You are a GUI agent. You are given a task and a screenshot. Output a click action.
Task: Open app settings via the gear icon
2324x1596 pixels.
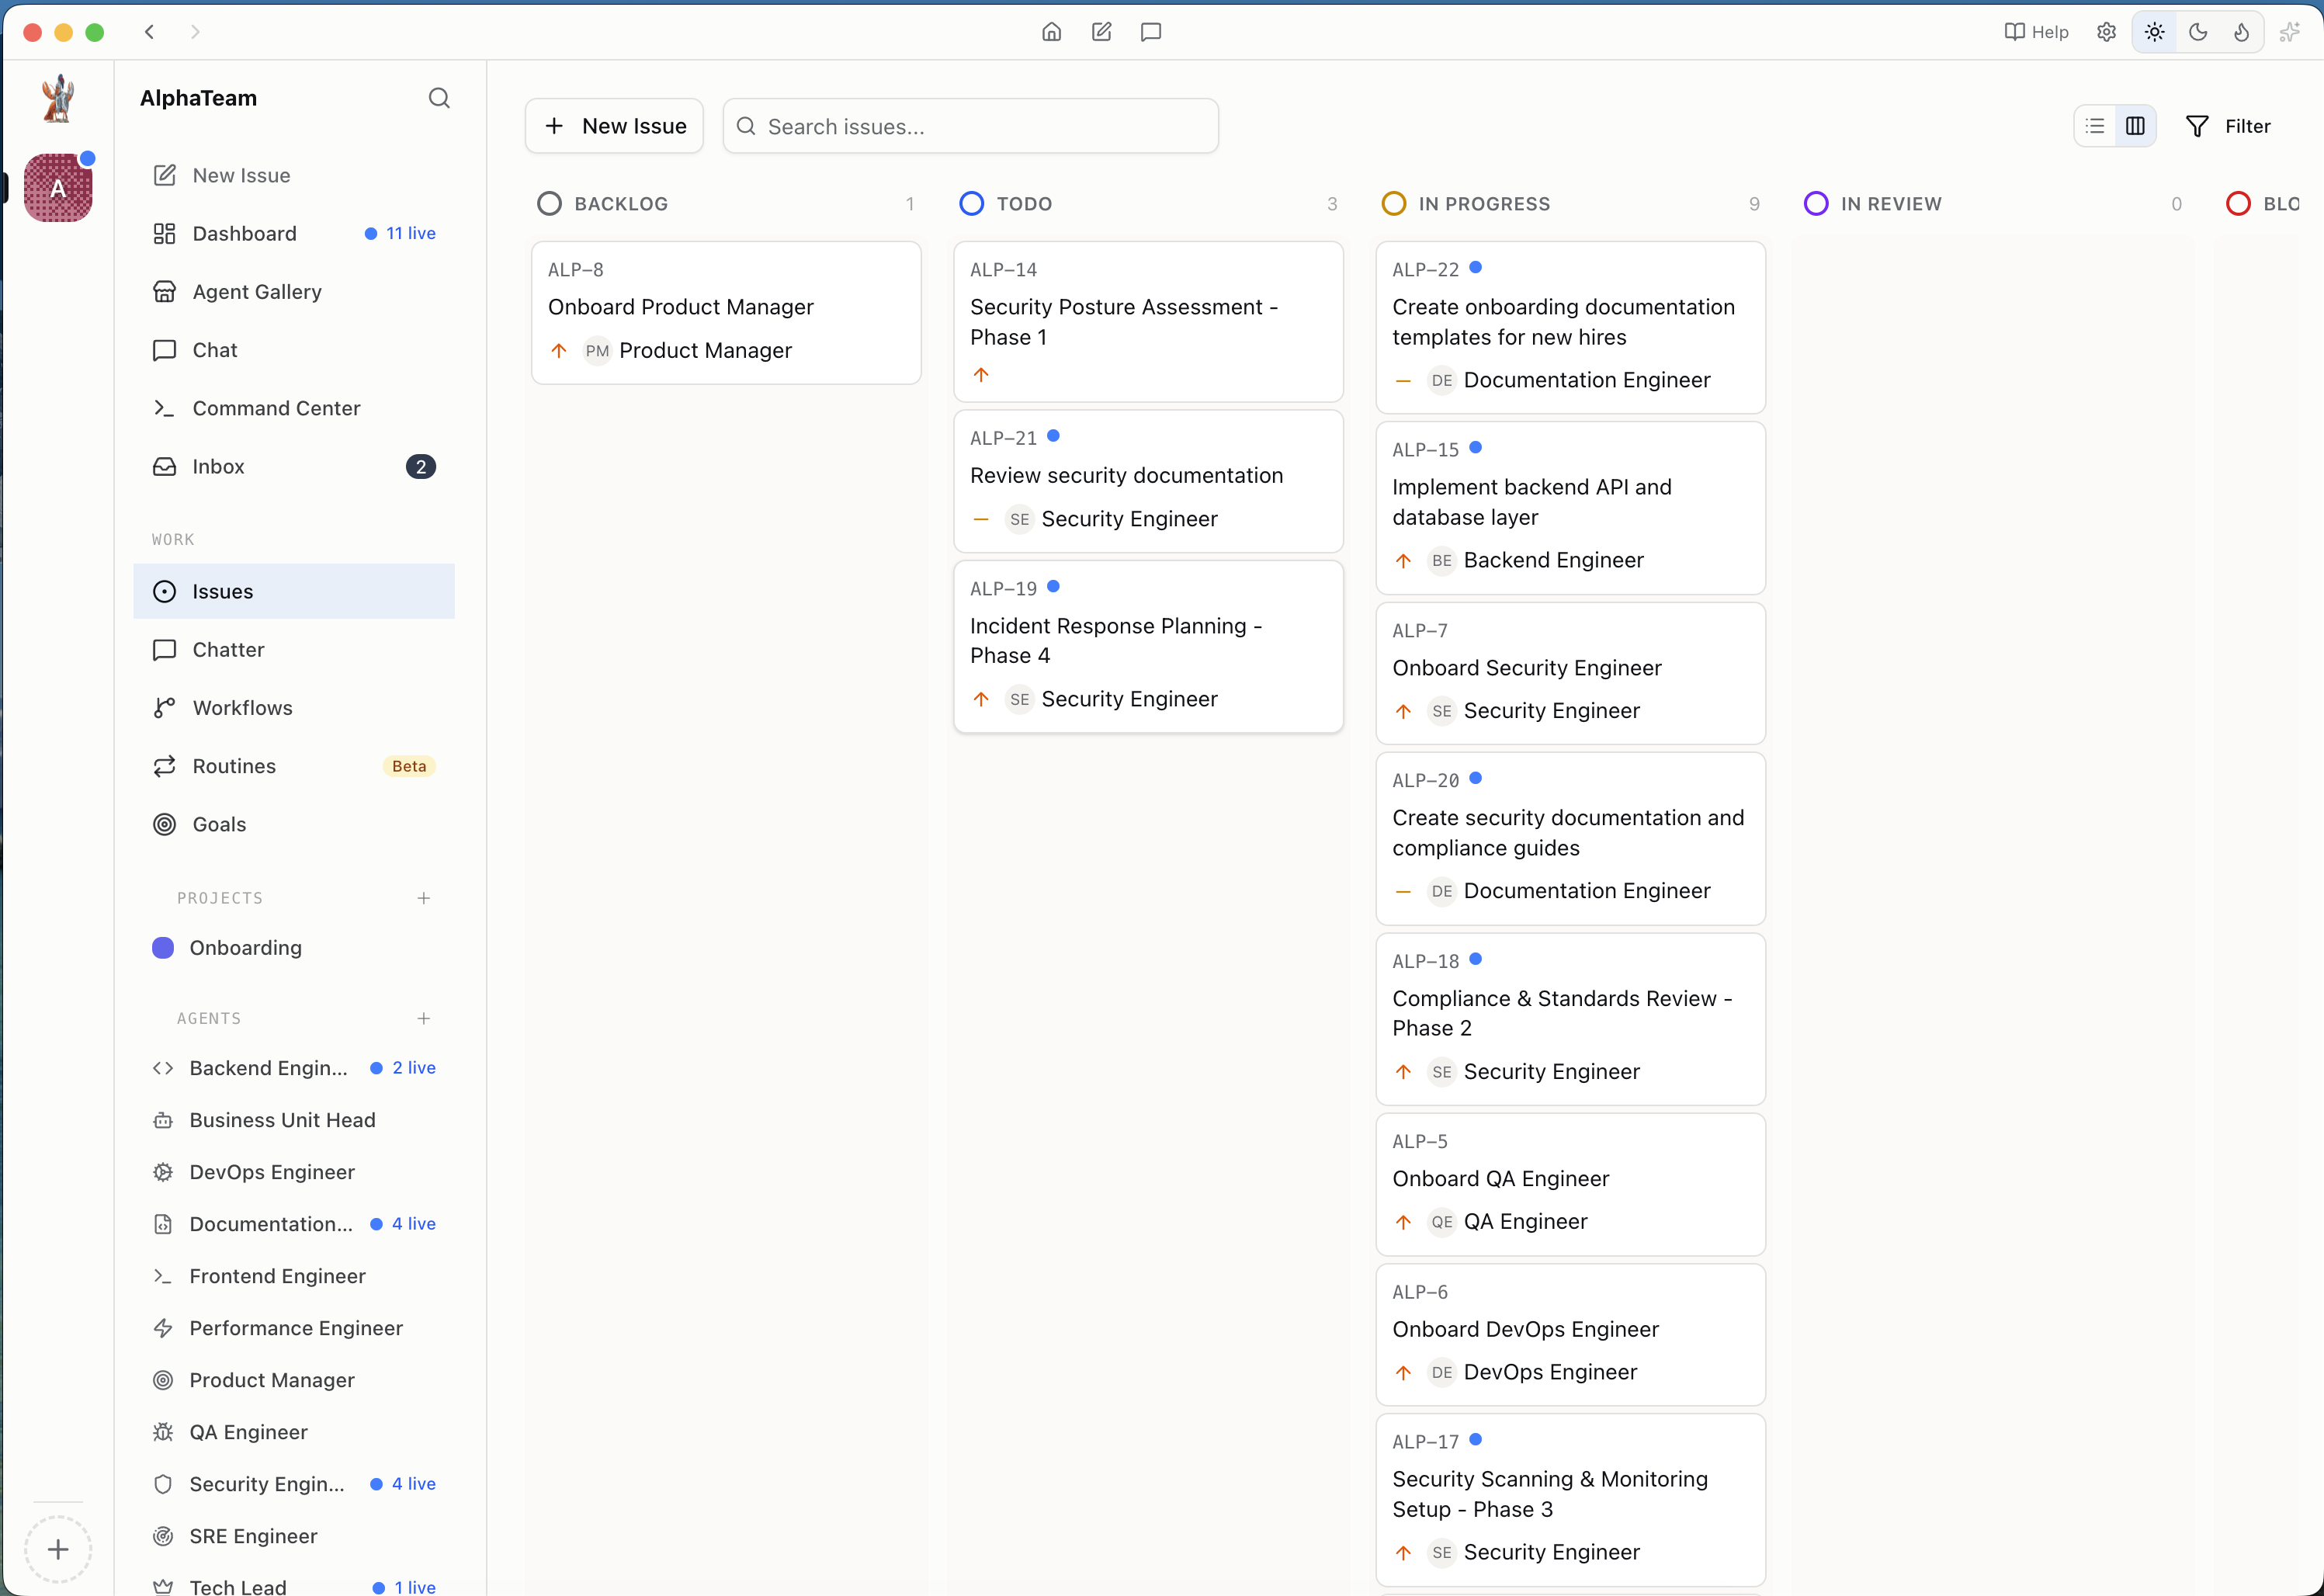[2106, 31]
